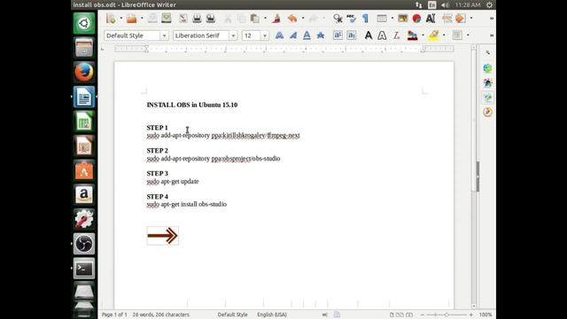
Task: Click the Insert Chart pie icon
Action: pos(416,18)
